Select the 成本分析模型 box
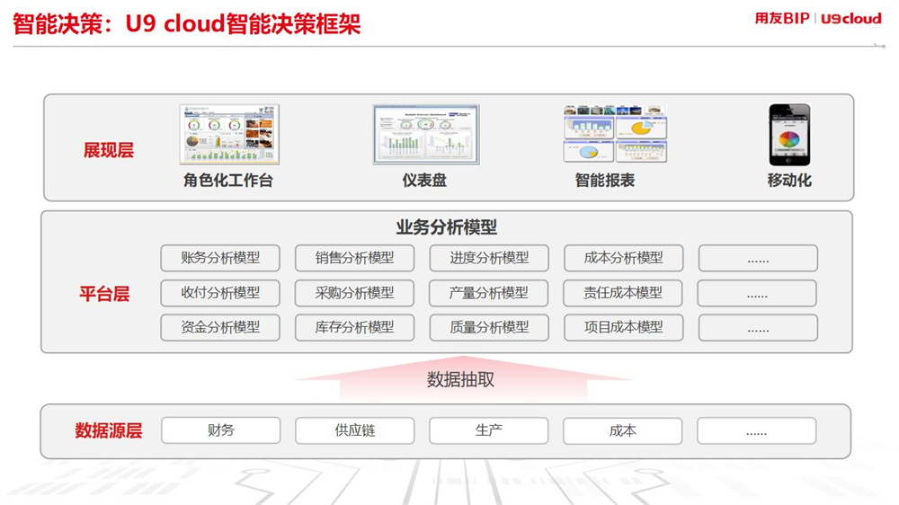Screen dimensions: 899x505 click(623, 258)
